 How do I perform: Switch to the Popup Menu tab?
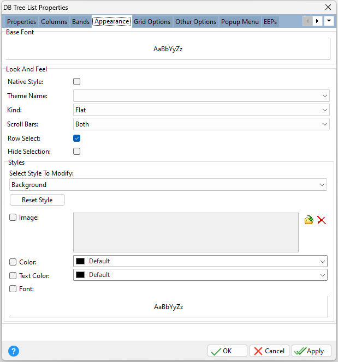(x=240, y=22)
